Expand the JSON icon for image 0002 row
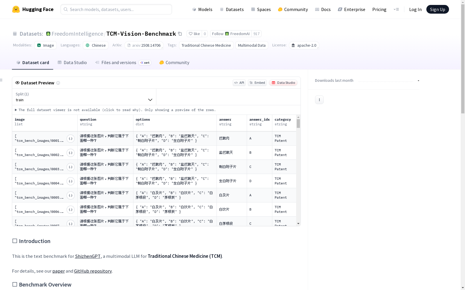This screenshot has height=290, width=465. tap(71, 153)
